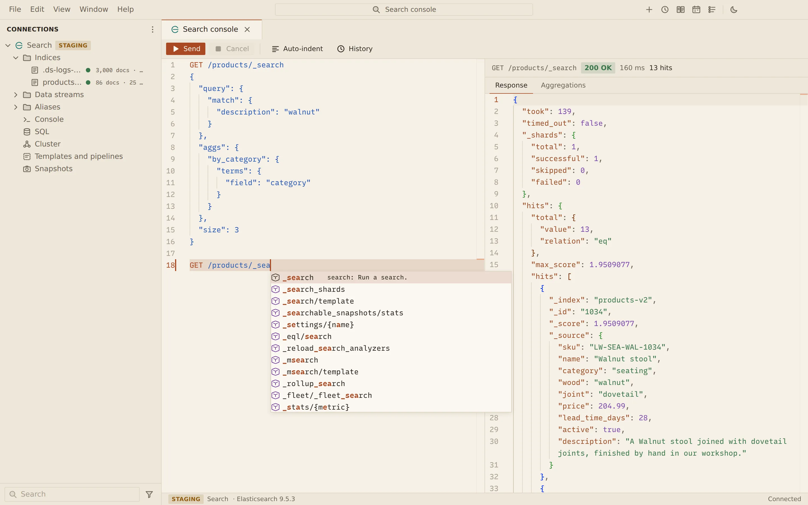Choose _search/template autocomplete suggestion
The image size is (808, 505).
(x=391, y=301)
